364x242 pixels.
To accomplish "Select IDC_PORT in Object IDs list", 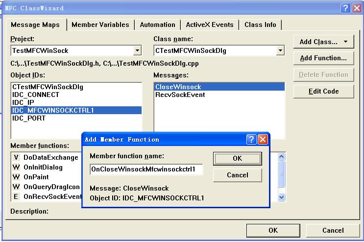I will [x=76, y=118].
